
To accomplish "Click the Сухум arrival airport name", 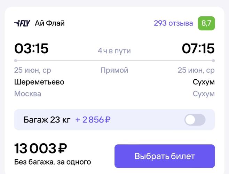I will [204, 82].
